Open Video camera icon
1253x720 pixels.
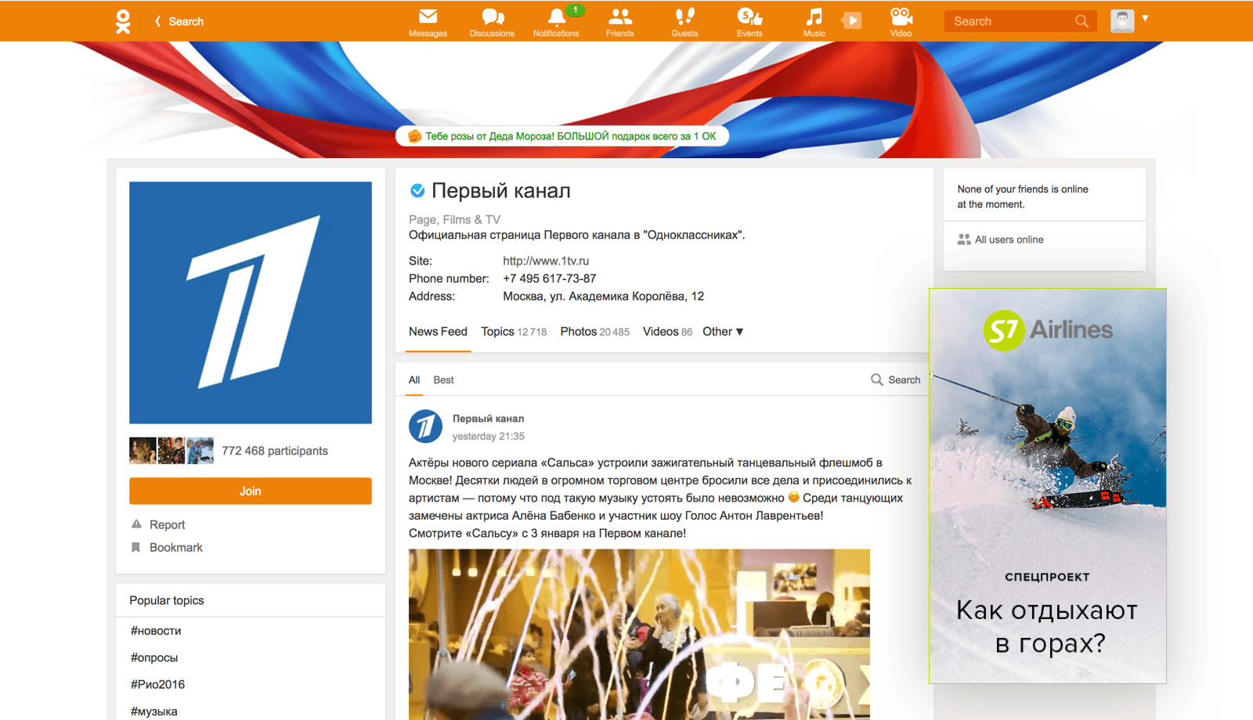pos(901,22)
